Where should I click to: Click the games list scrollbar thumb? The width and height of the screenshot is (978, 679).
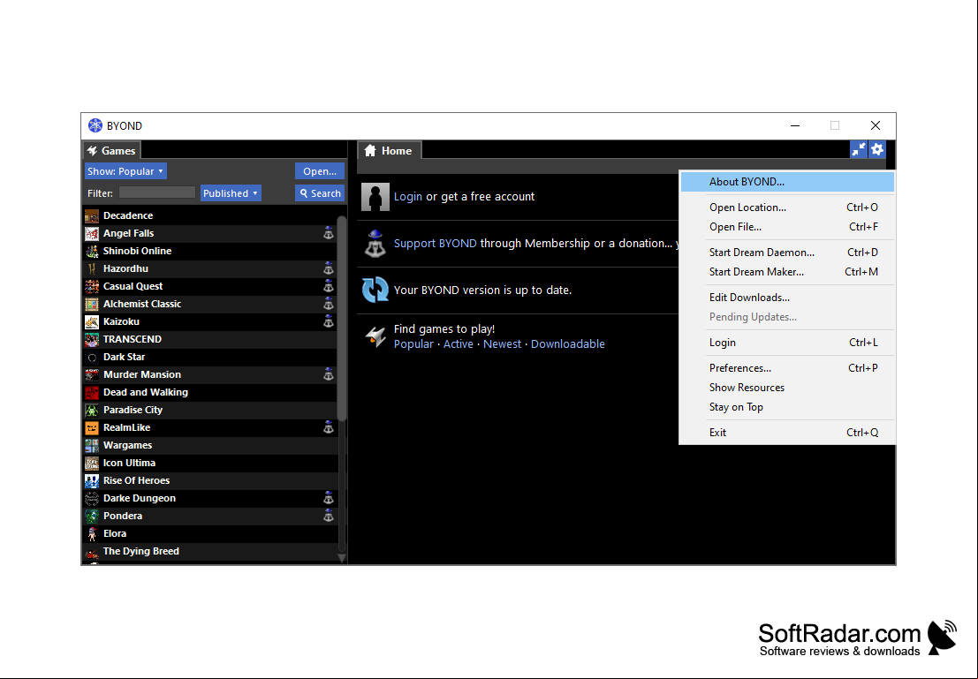point(341,318)
